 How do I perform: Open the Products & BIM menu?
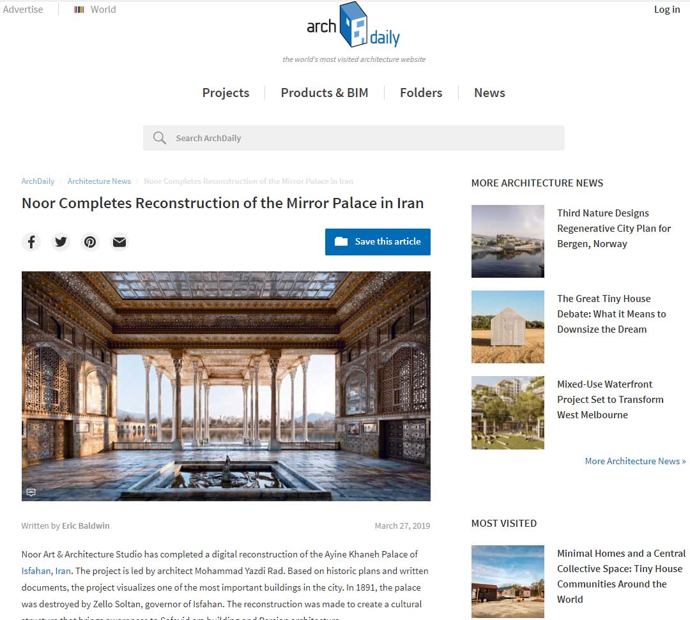(324, 93)
